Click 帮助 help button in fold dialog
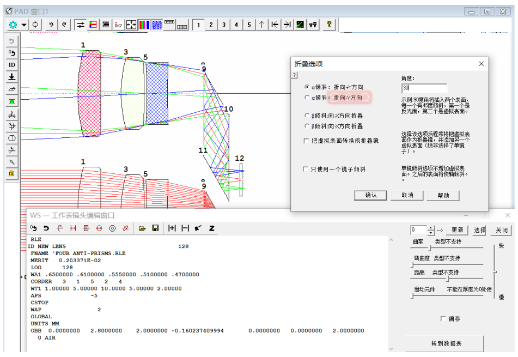The width and height of the screenshot is (518, 357). [x=443, y=195]
